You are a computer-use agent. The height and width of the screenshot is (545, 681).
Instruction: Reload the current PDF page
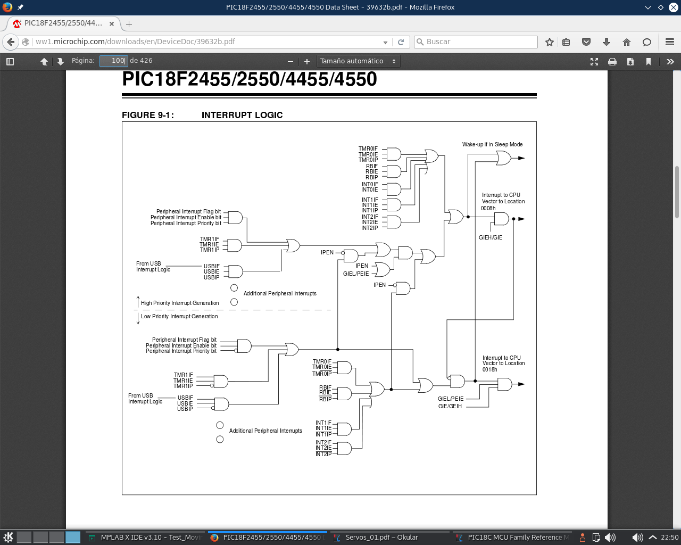point(401,42)
